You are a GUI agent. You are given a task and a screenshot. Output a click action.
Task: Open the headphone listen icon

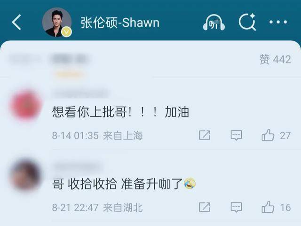point(214,23)
